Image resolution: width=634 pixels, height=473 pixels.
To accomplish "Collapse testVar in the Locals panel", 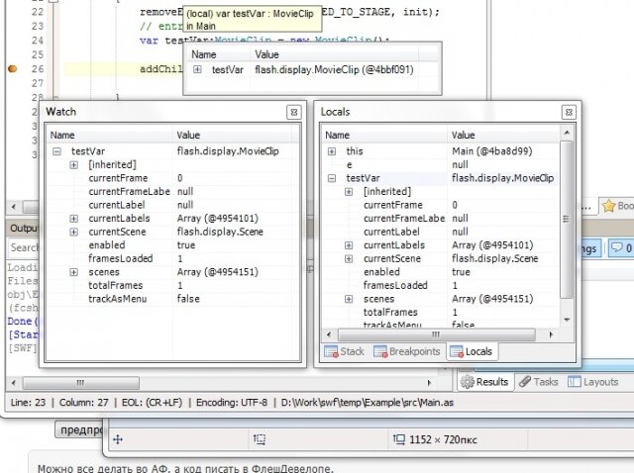I will tap(331, 178).
